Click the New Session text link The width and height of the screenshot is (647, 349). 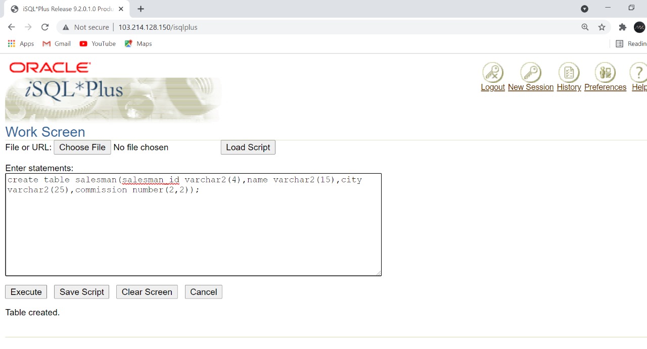[x=531, y=87]
